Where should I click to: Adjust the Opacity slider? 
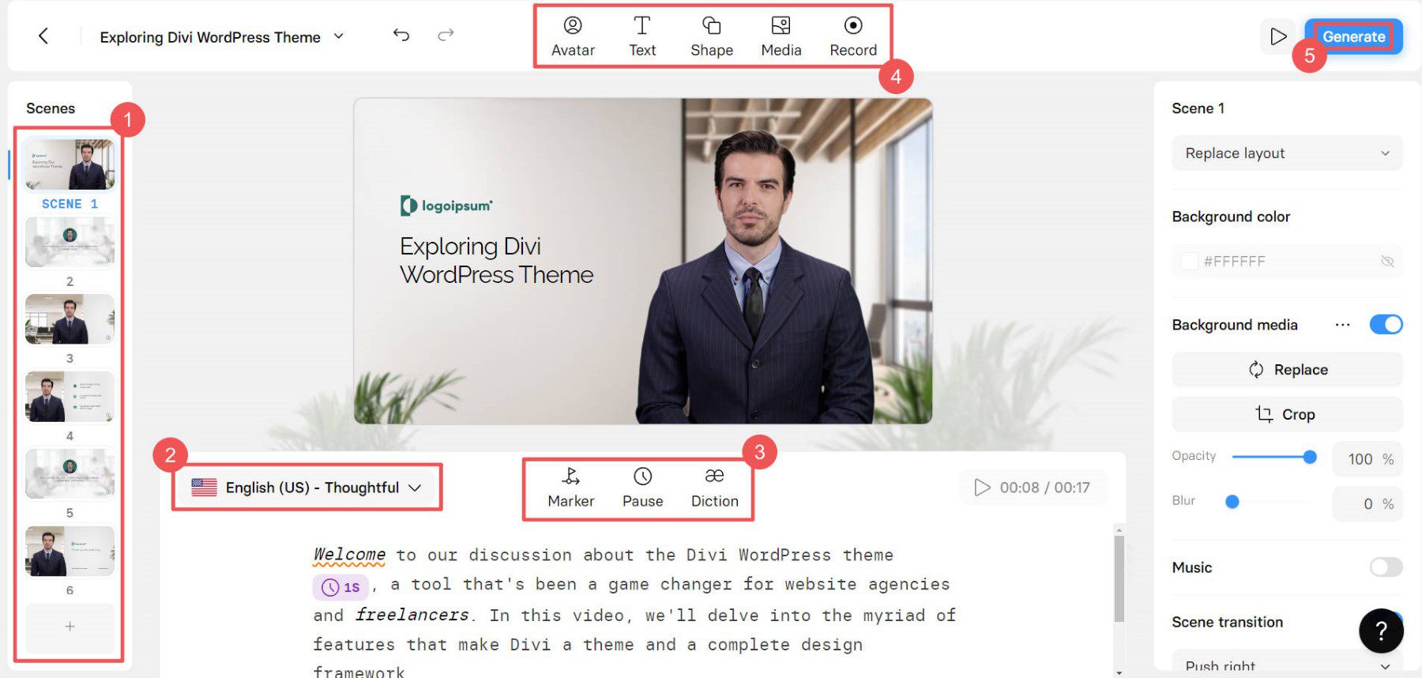tap(1273, 457)
